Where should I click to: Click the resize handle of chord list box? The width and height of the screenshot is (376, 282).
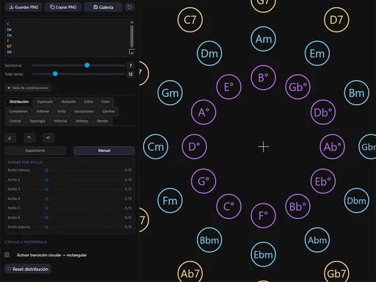coord(131,52)
